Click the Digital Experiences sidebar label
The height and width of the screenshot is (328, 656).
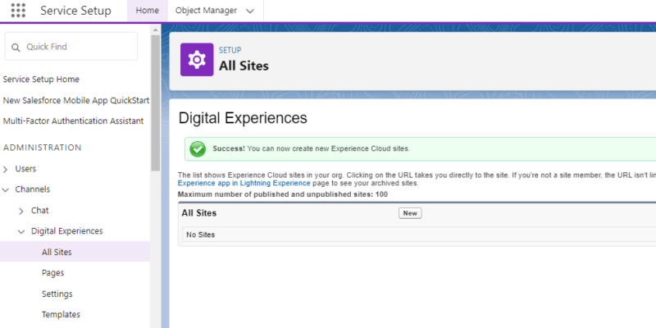67,231
